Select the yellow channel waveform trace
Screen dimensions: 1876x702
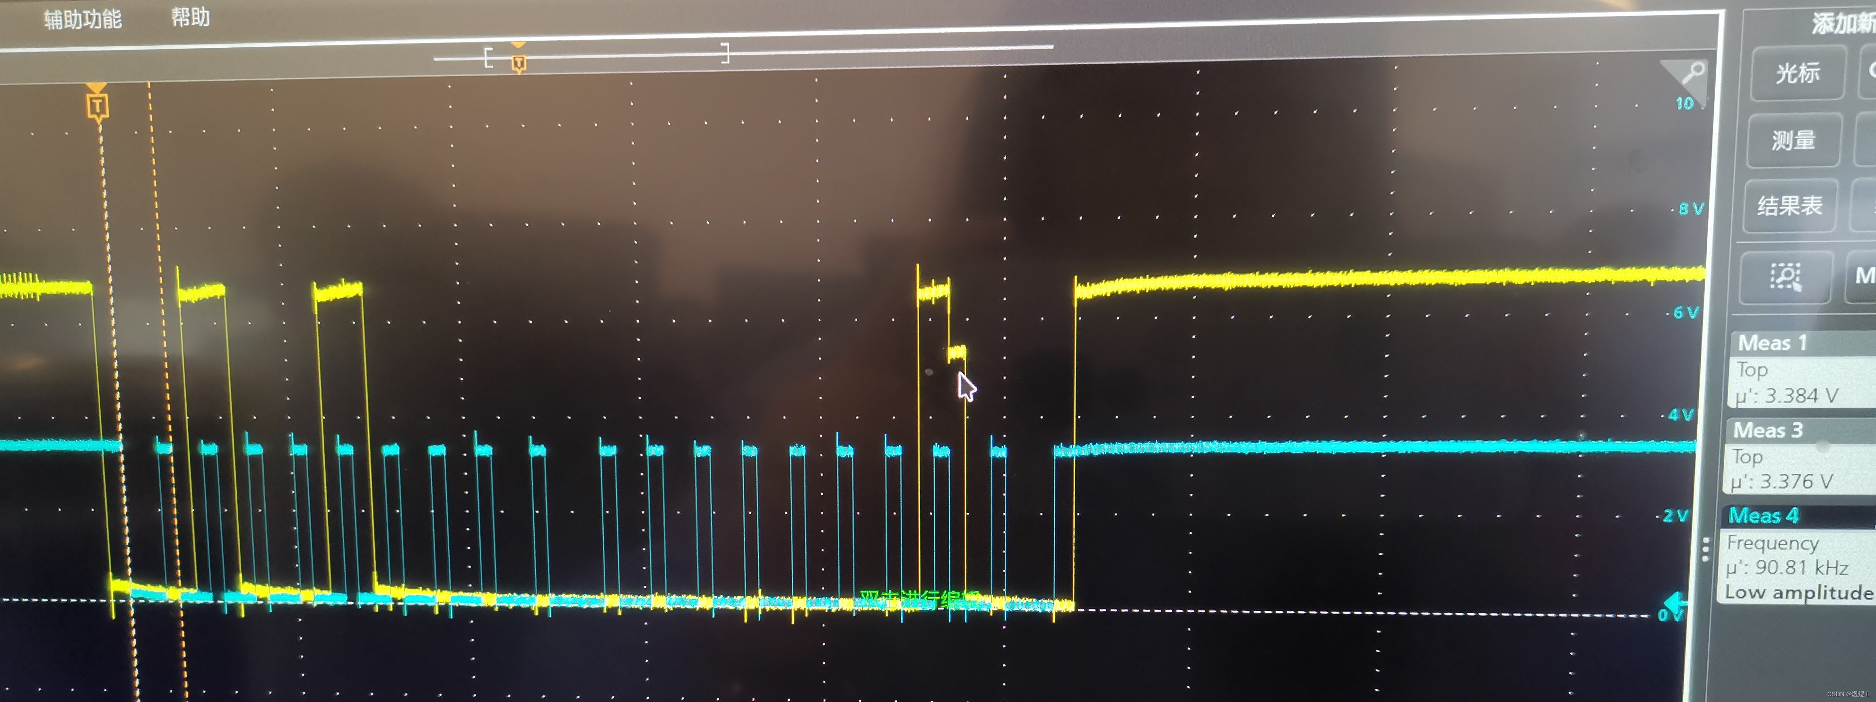click(x=1384, y=278)
